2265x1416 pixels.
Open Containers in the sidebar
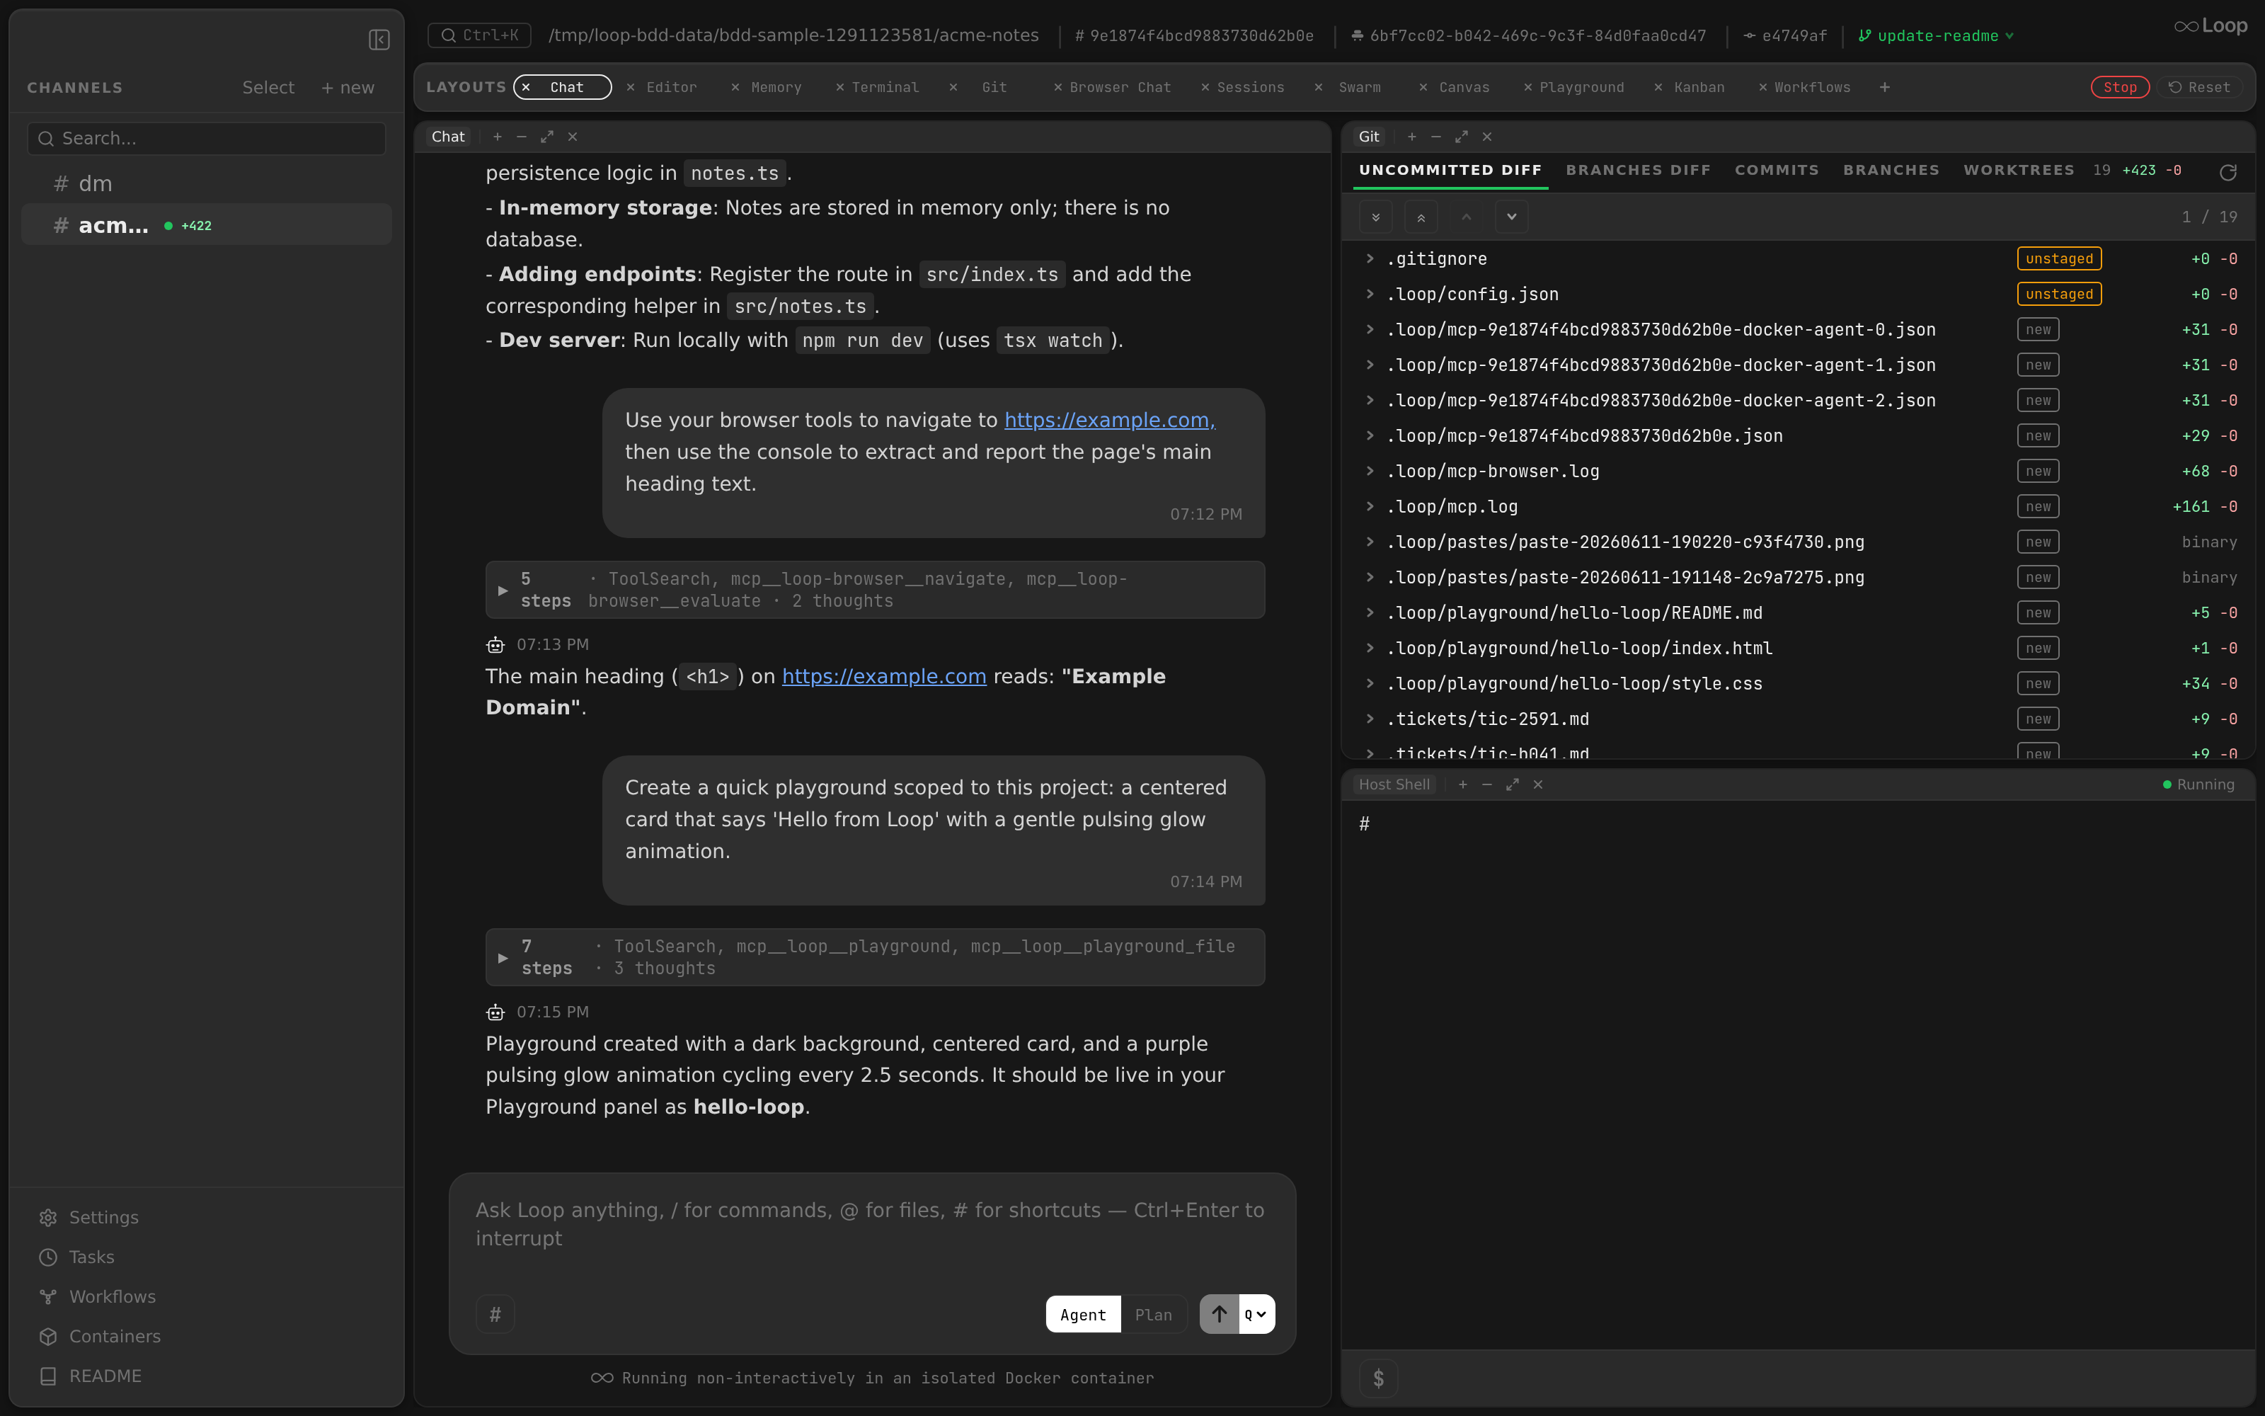[x=100, y=1337]
